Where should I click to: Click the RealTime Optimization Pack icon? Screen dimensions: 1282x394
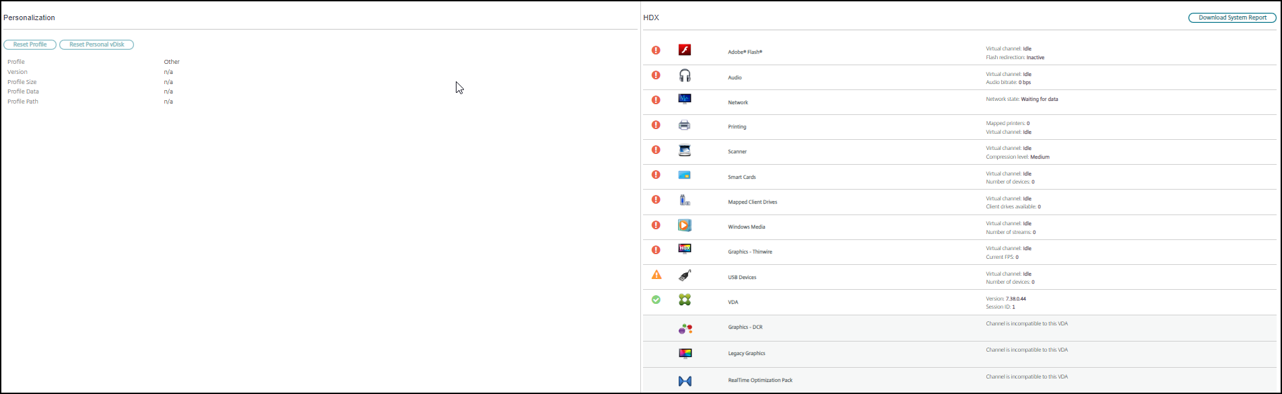click(685, 381)
